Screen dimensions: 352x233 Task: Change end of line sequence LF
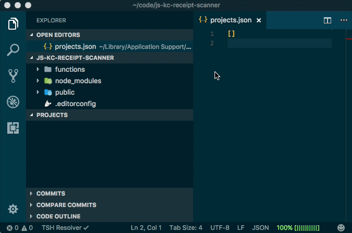pyautogui.click(x=241, y=228)
